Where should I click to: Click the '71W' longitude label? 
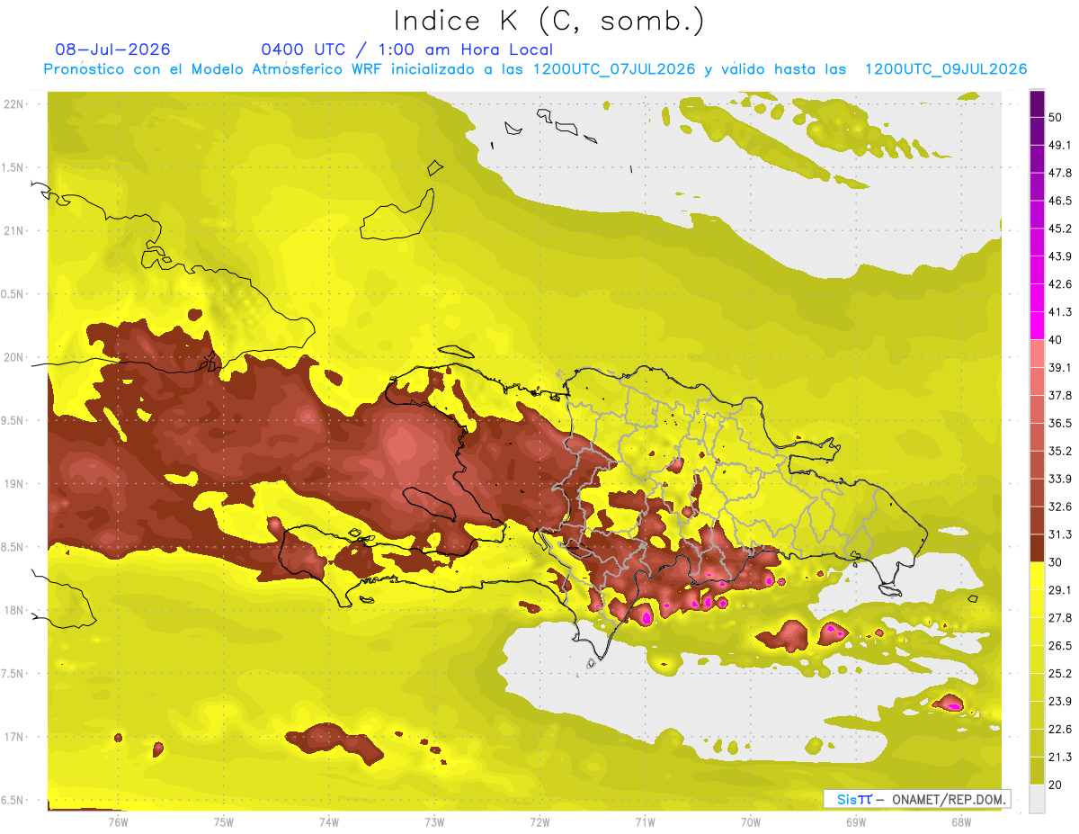coord(645,821)
